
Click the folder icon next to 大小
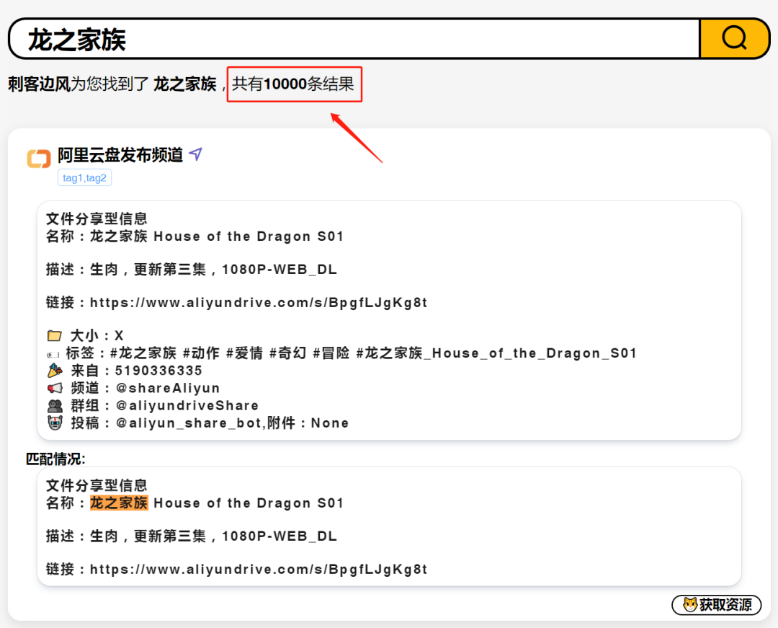pyautogui.click(x=55, y=335)
